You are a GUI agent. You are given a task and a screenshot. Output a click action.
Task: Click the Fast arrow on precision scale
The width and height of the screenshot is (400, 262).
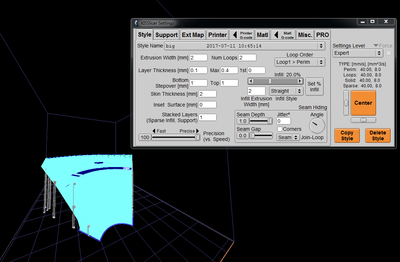(154, 131)
